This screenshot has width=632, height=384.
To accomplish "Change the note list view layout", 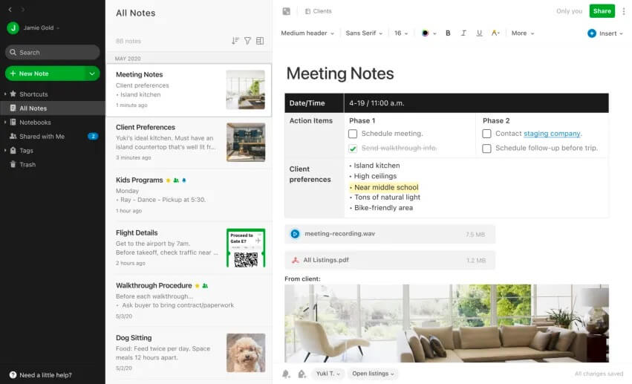I will (x=260, y=41).
